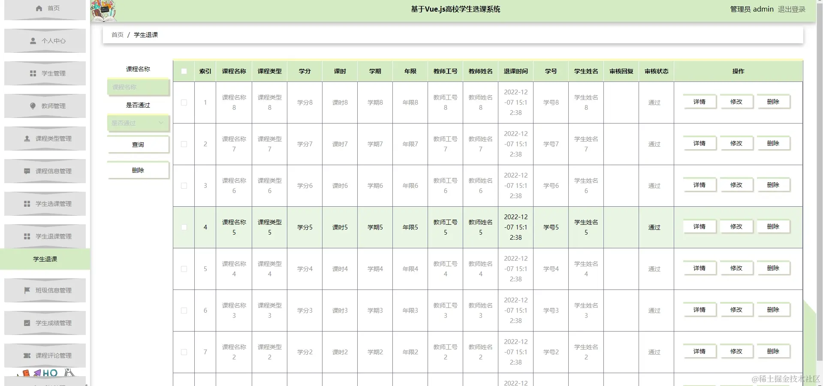The image size is (823, 386).
Task: Open 详情 for the 课程名称7 row
Action: (699, 143)
